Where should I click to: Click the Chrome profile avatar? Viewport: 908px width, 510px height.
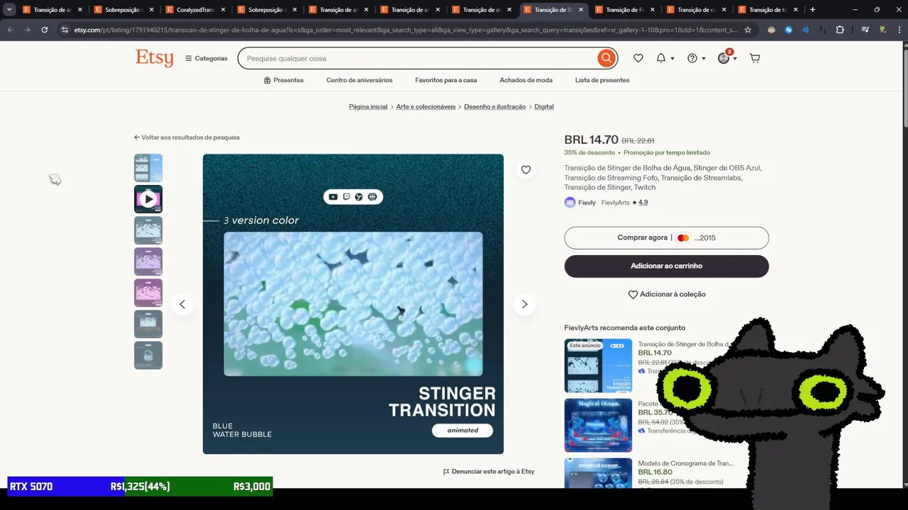[x=882, y=30]
